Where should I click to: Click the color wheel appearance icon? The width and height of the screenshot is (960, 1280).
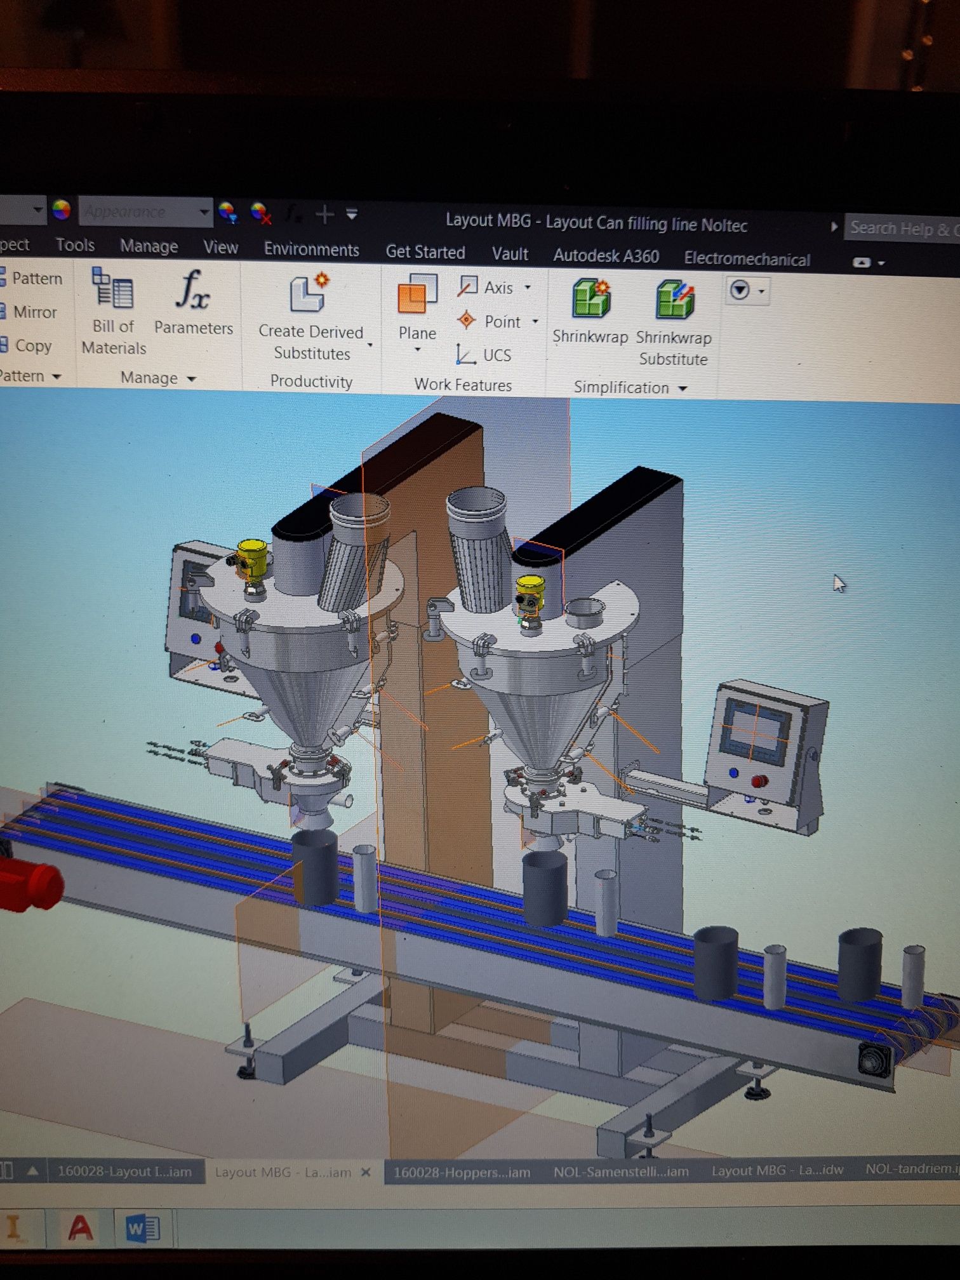[61, 209]
